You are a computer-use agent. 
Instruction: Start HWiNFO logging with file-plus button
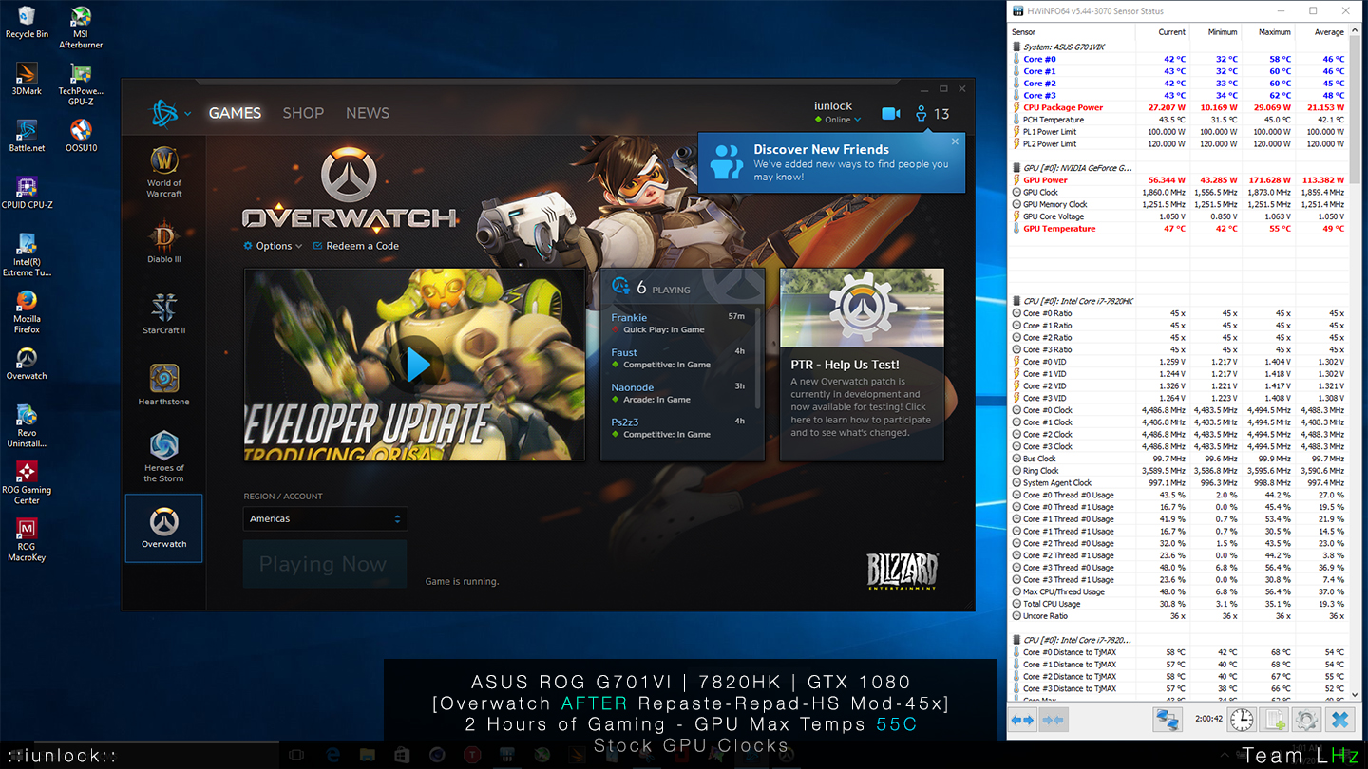[x=1274, y=720]
